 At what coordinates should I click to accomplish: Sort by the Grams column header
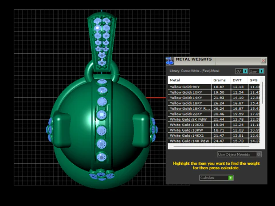coord(221,80)
